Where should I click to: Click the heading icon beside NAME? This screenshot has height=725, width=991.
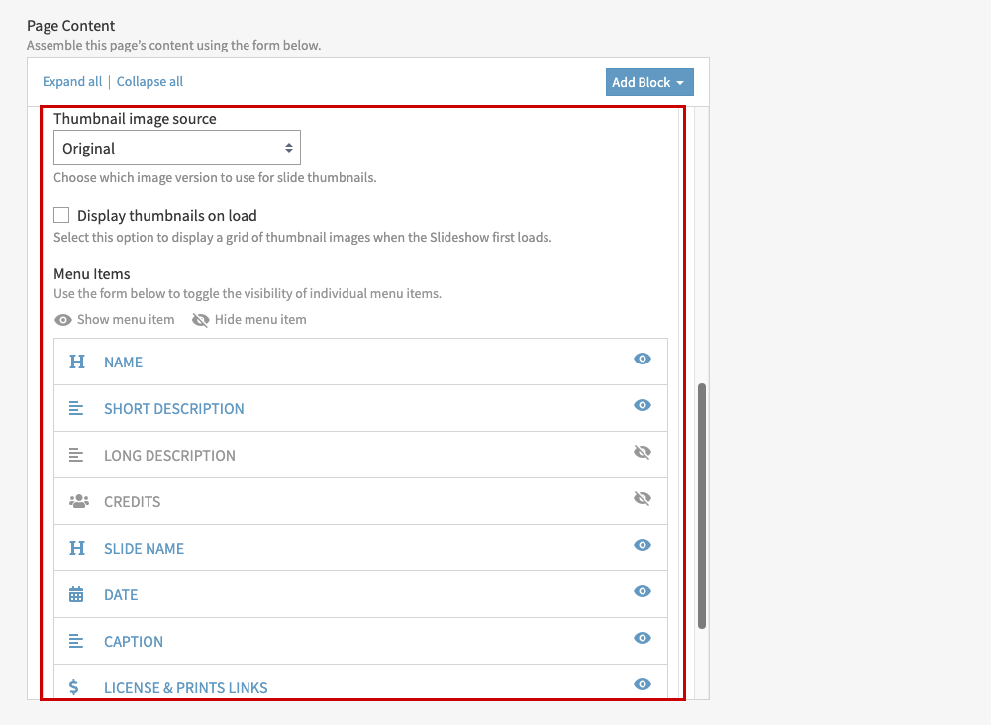[77, 362]
